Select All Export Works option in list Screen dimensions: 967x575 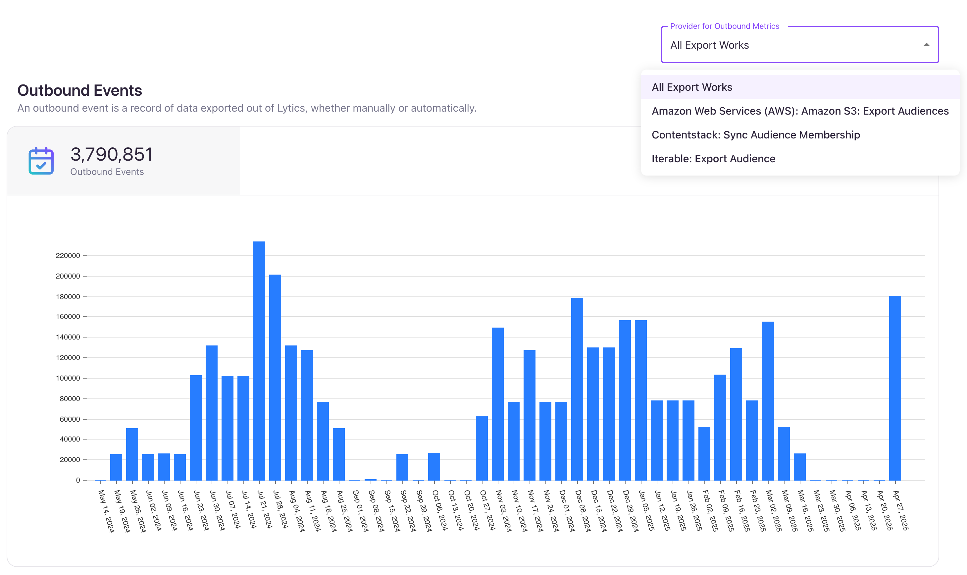(x=692, y=87)
